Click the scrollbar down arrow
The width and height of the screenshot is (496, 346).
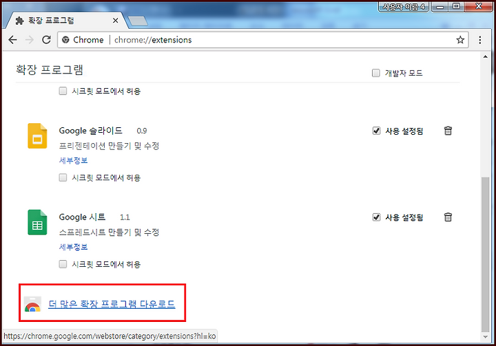click(485, 337)
